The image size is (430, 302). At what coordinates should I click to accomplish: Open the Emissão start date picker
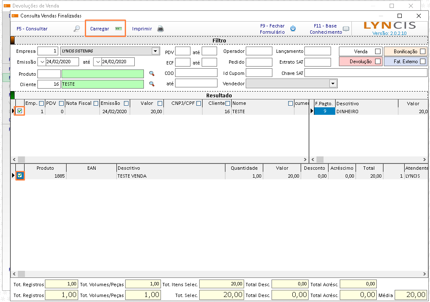[42, 62]
